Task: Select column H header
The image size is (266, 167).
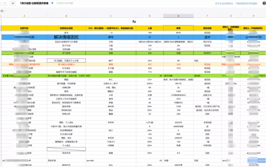Action: tap(253, 16)
